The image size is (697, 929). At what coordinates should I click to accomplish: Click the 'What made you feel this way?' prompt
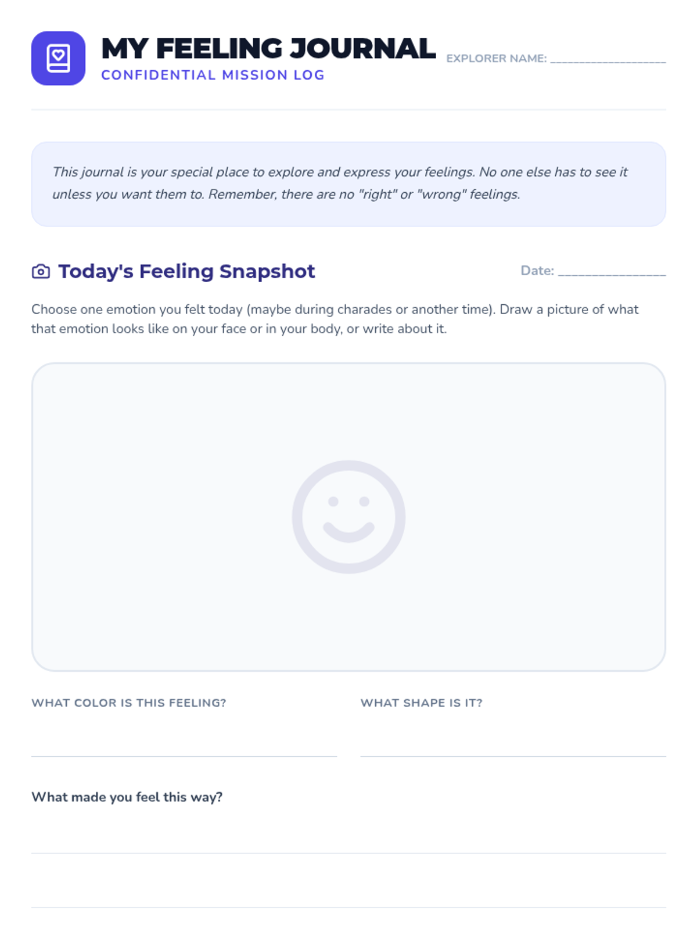coord(127,797)
